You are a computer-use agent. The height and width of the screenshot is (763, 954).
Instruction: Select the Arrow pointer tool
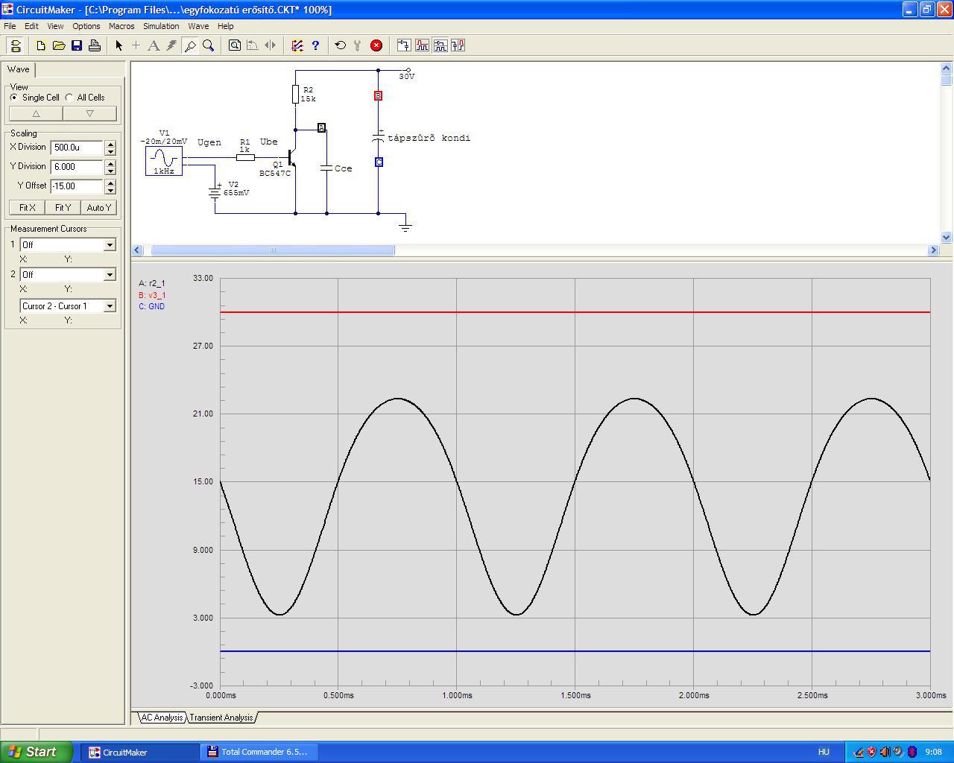click(x=119, y=45)
